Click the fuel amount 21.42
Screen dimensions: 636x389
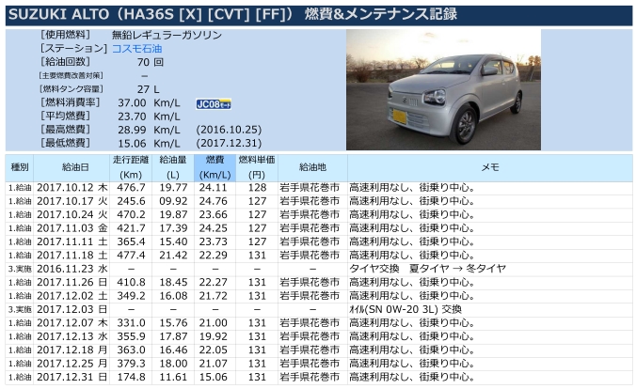tap(173, 256)
